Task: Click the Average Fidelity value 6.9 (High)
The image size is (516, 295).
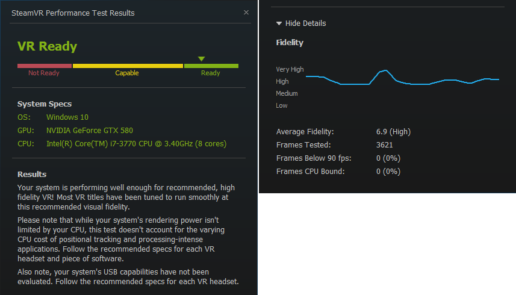Action: [x=393, y=132]
